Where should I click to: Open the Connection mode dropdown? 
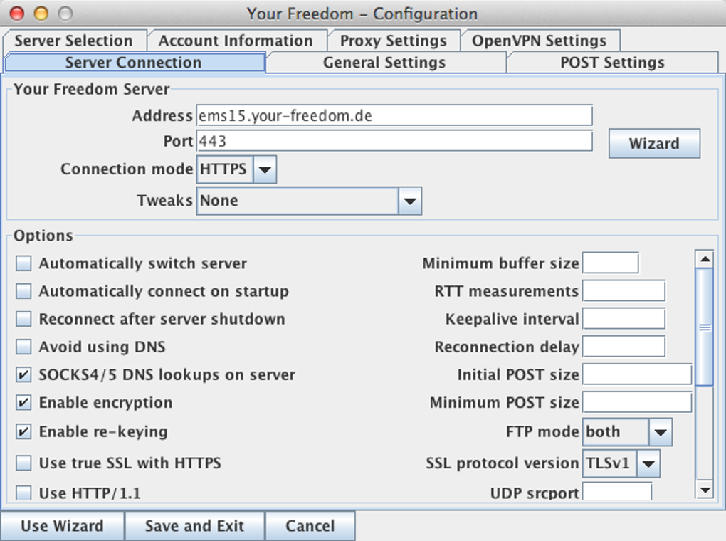(264, 170)
